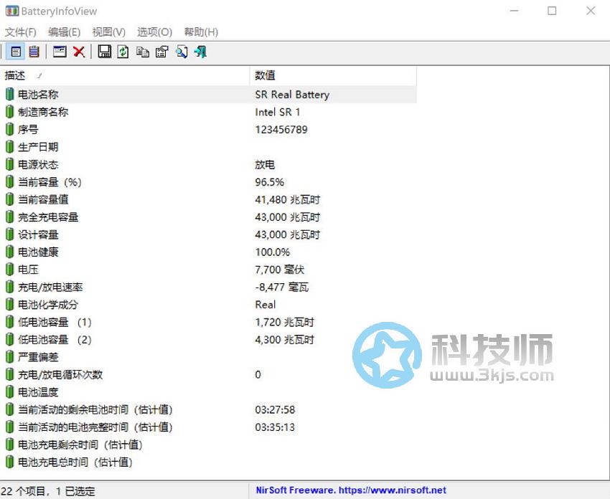Click the remaining time value 03:27:58
This screenshot has width=610, height=499.
tap(275, 409)
